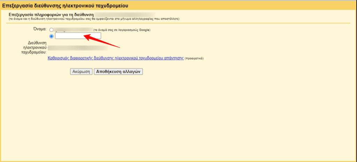Select the custom name radio button
Image resolution: width=357 pixels, height=162 pixels.
tap(52, 36)
